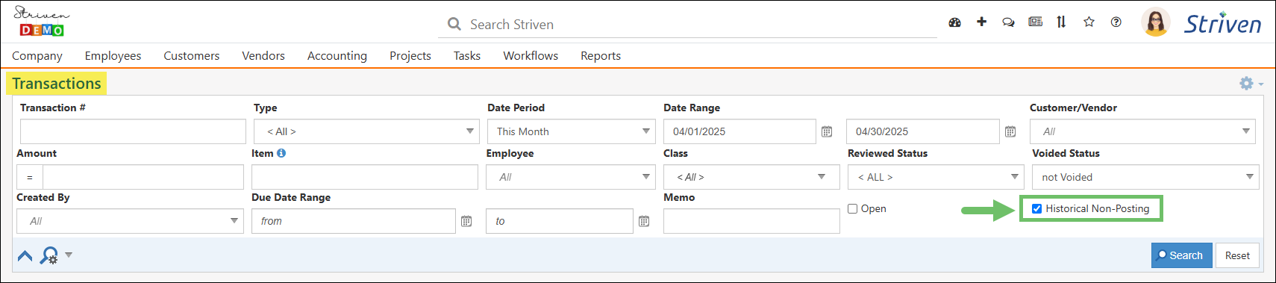Open the Projects menu
The width and height of the screenshot is (1276, 283).
pyautogui.click(x=410, y=55)
